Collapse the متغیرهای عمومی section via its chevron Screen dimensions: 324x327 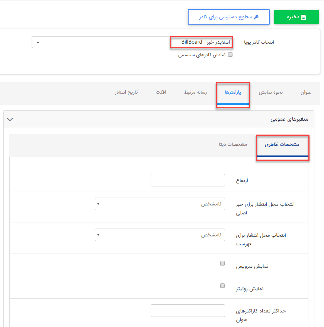(10, 119)
